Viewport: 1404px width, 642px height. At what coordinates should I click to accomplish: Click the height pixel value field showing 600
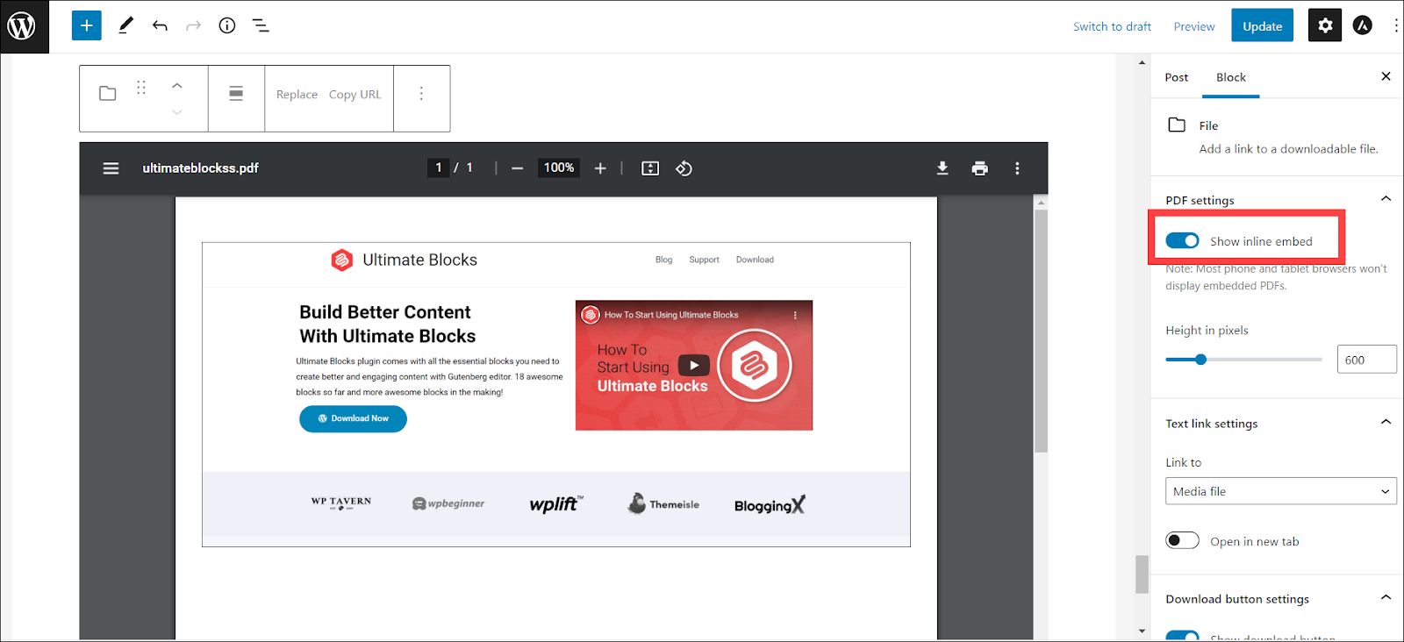pos(1366,360)
